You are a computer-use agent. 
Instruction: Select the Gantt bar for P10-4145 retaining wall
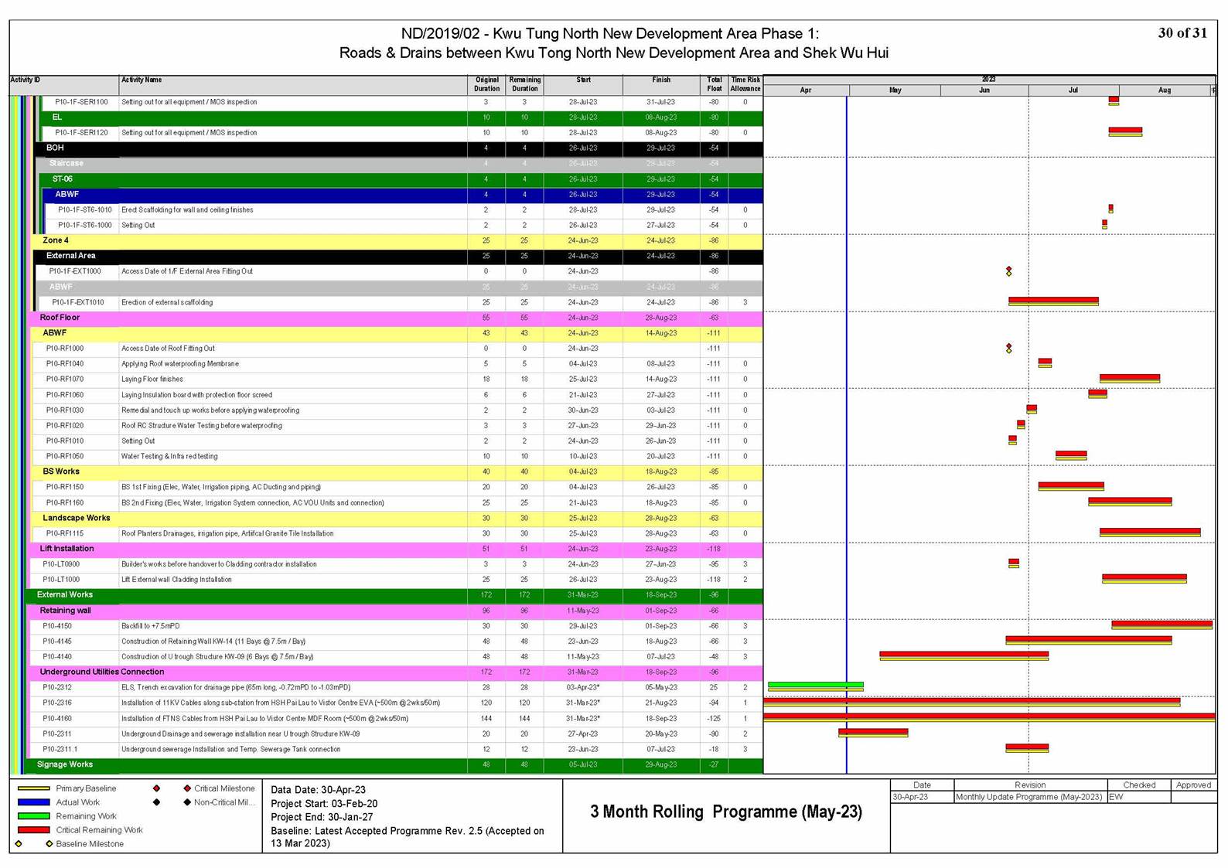click(x=1089, y=640)
